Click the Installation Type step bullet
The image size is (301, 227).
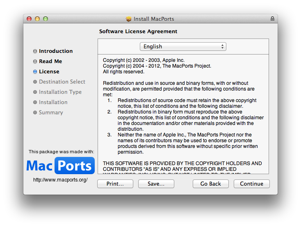click(x=35, y=92)
